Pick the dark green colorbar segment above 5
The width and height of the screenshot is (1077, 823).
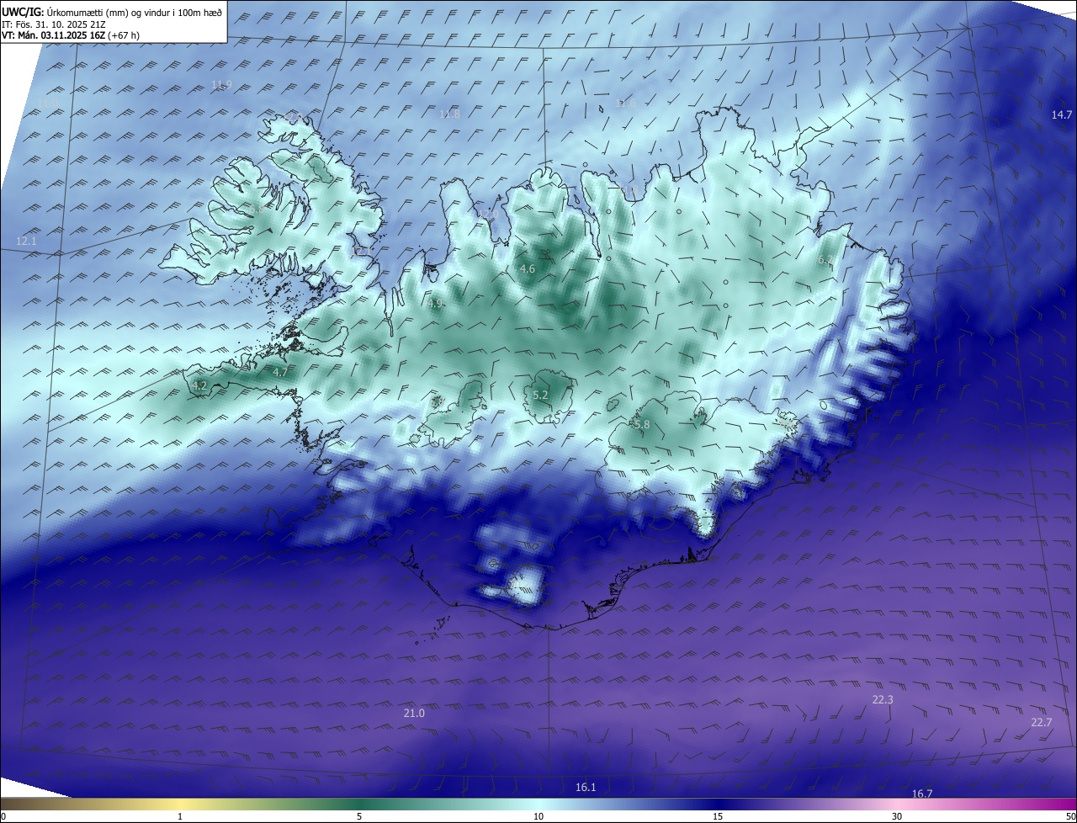coord(359,804)
